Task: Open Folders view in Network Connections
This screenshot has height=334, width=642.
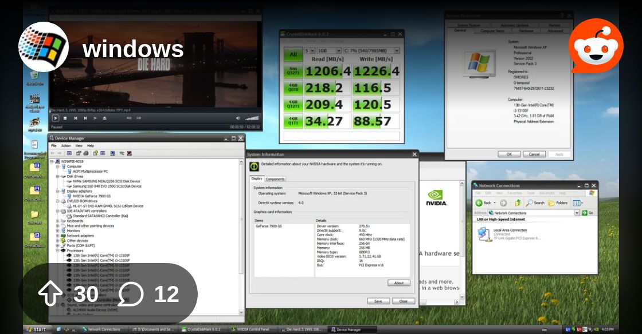Action: point(558,203)
